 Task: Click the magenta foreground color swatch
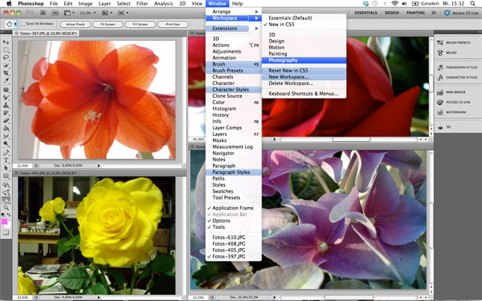point(4,221)
